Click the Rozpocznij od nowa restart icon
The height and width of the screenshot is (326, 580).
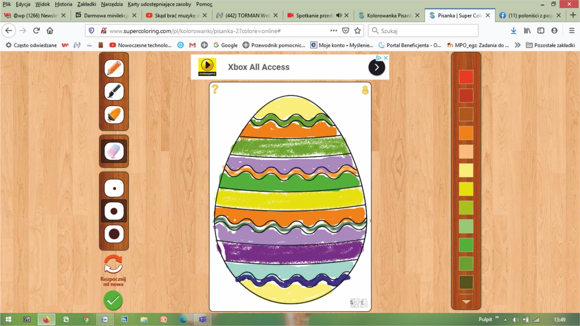[x=113, y=264]
